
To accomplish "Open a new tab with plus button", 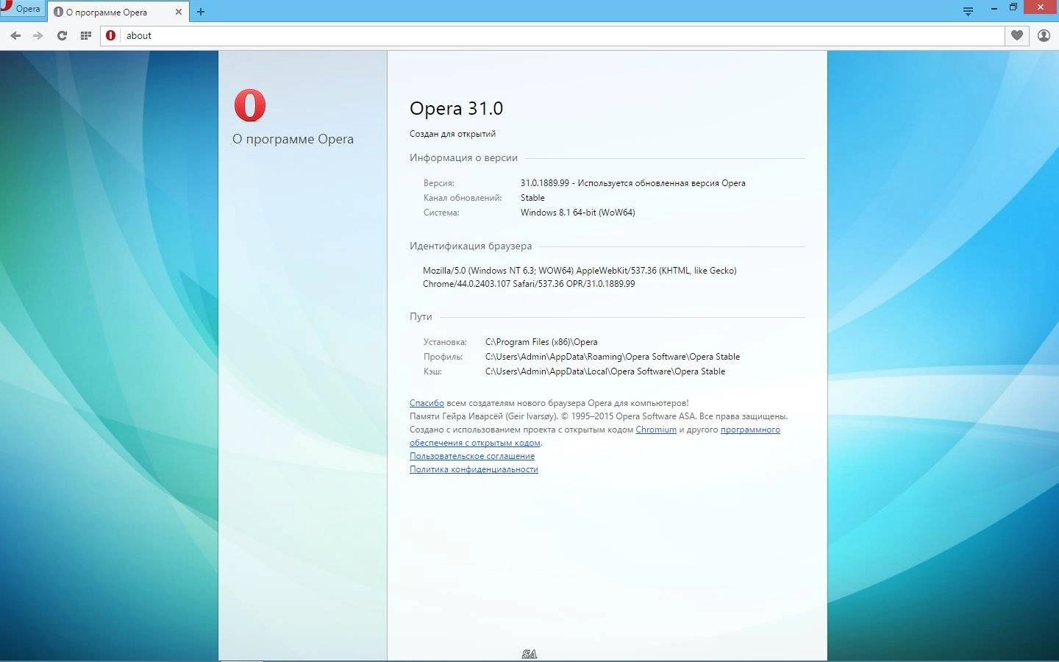I will [x=201, y=12].
